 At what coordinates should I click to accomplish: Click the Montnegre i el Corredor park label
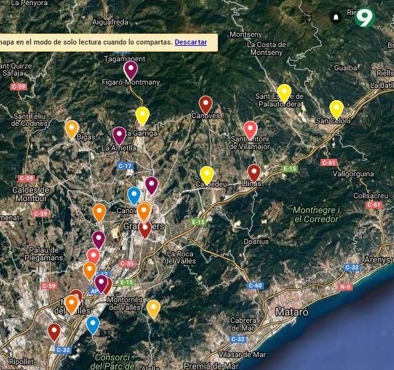click(x=316, y=214)
